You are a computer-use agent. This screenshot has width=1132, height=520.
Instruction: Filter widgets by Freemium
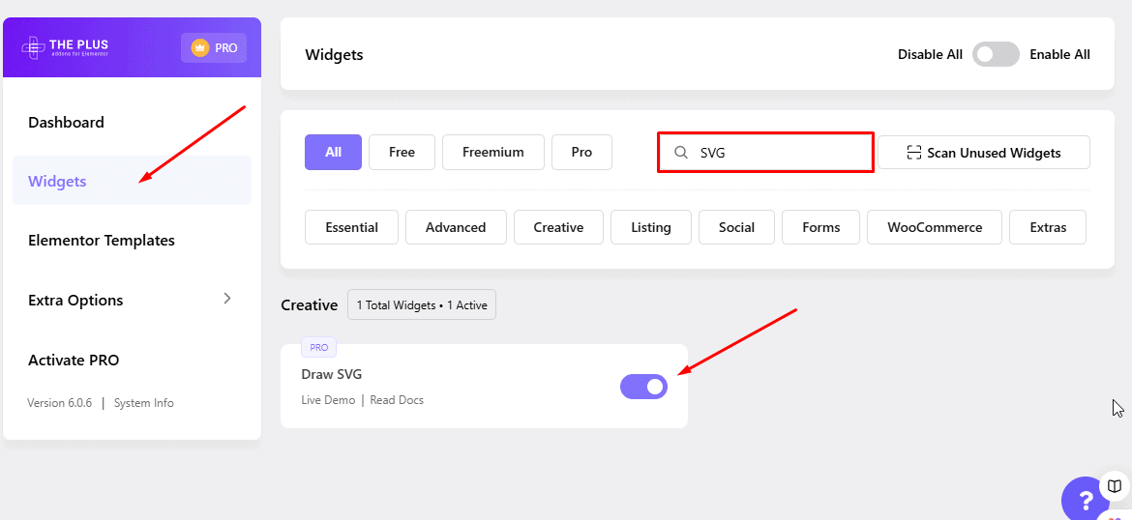[x=492, y=152]
